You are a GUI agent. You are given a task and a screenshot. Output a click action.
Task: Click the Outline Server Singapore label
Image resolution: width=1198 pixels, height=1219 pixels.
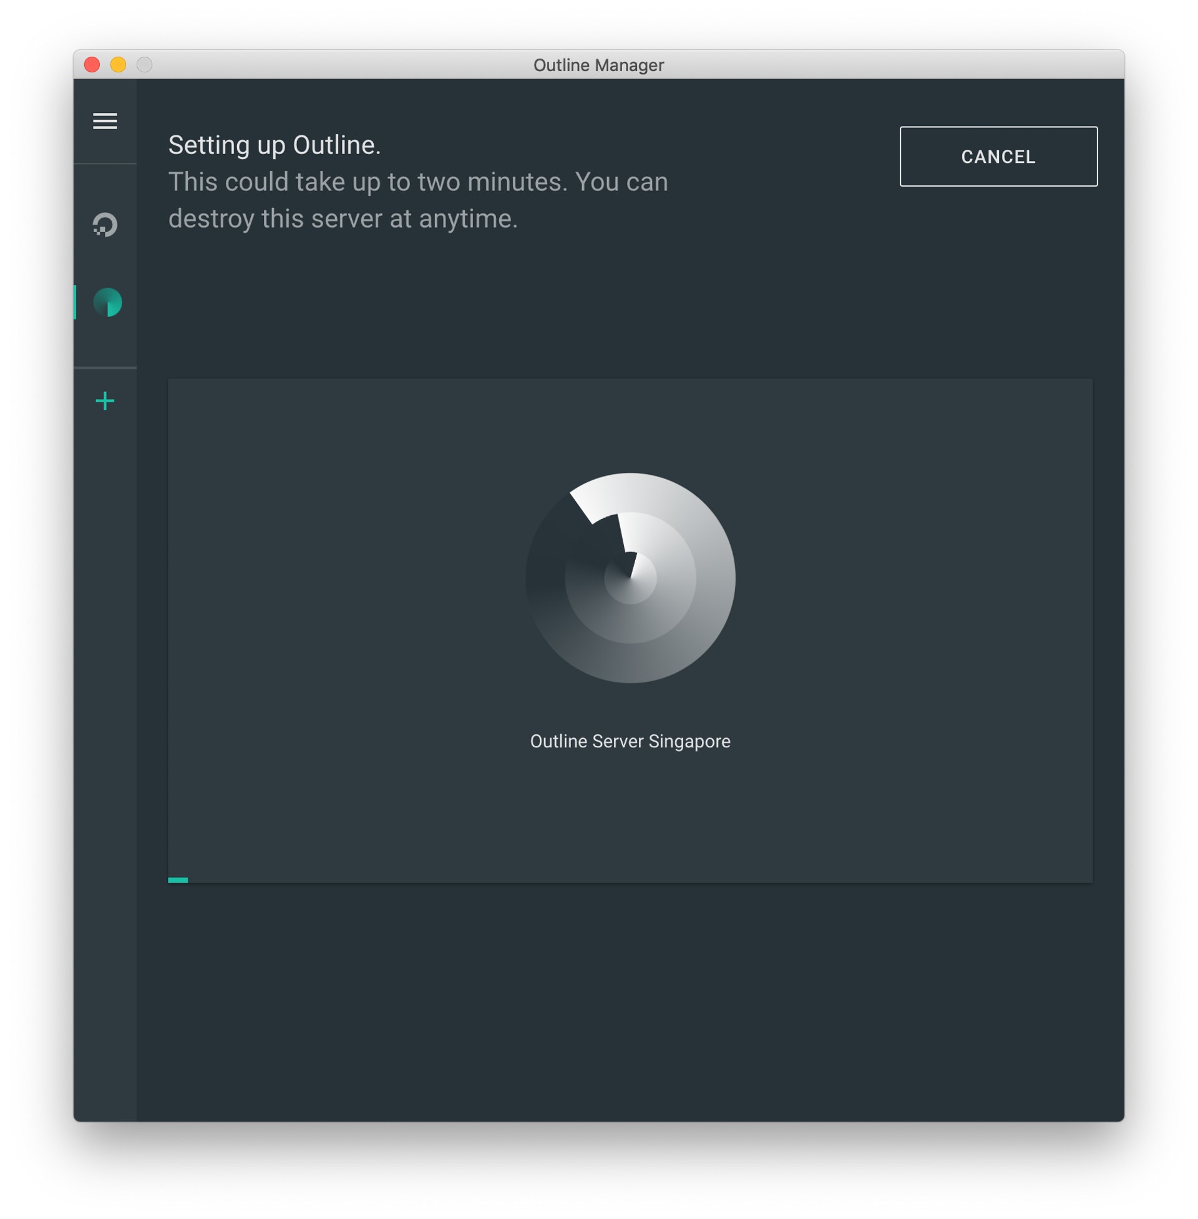point(630,741)
